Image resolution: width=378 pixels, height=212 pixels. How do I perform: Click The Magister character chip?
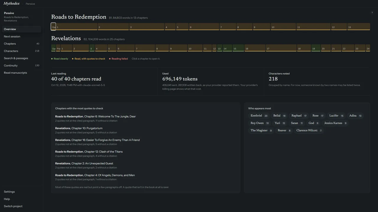click(x=261, y=130)
